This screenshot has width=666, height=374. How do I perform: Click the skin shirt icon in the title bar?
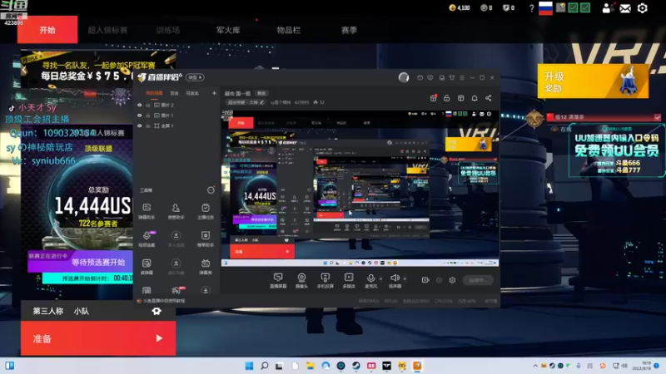(x=452, y=77)
